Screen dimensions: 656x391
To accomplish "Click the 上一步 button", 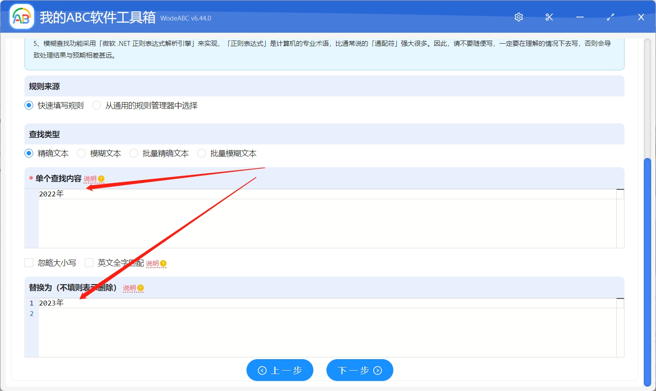I will (280, 370).
